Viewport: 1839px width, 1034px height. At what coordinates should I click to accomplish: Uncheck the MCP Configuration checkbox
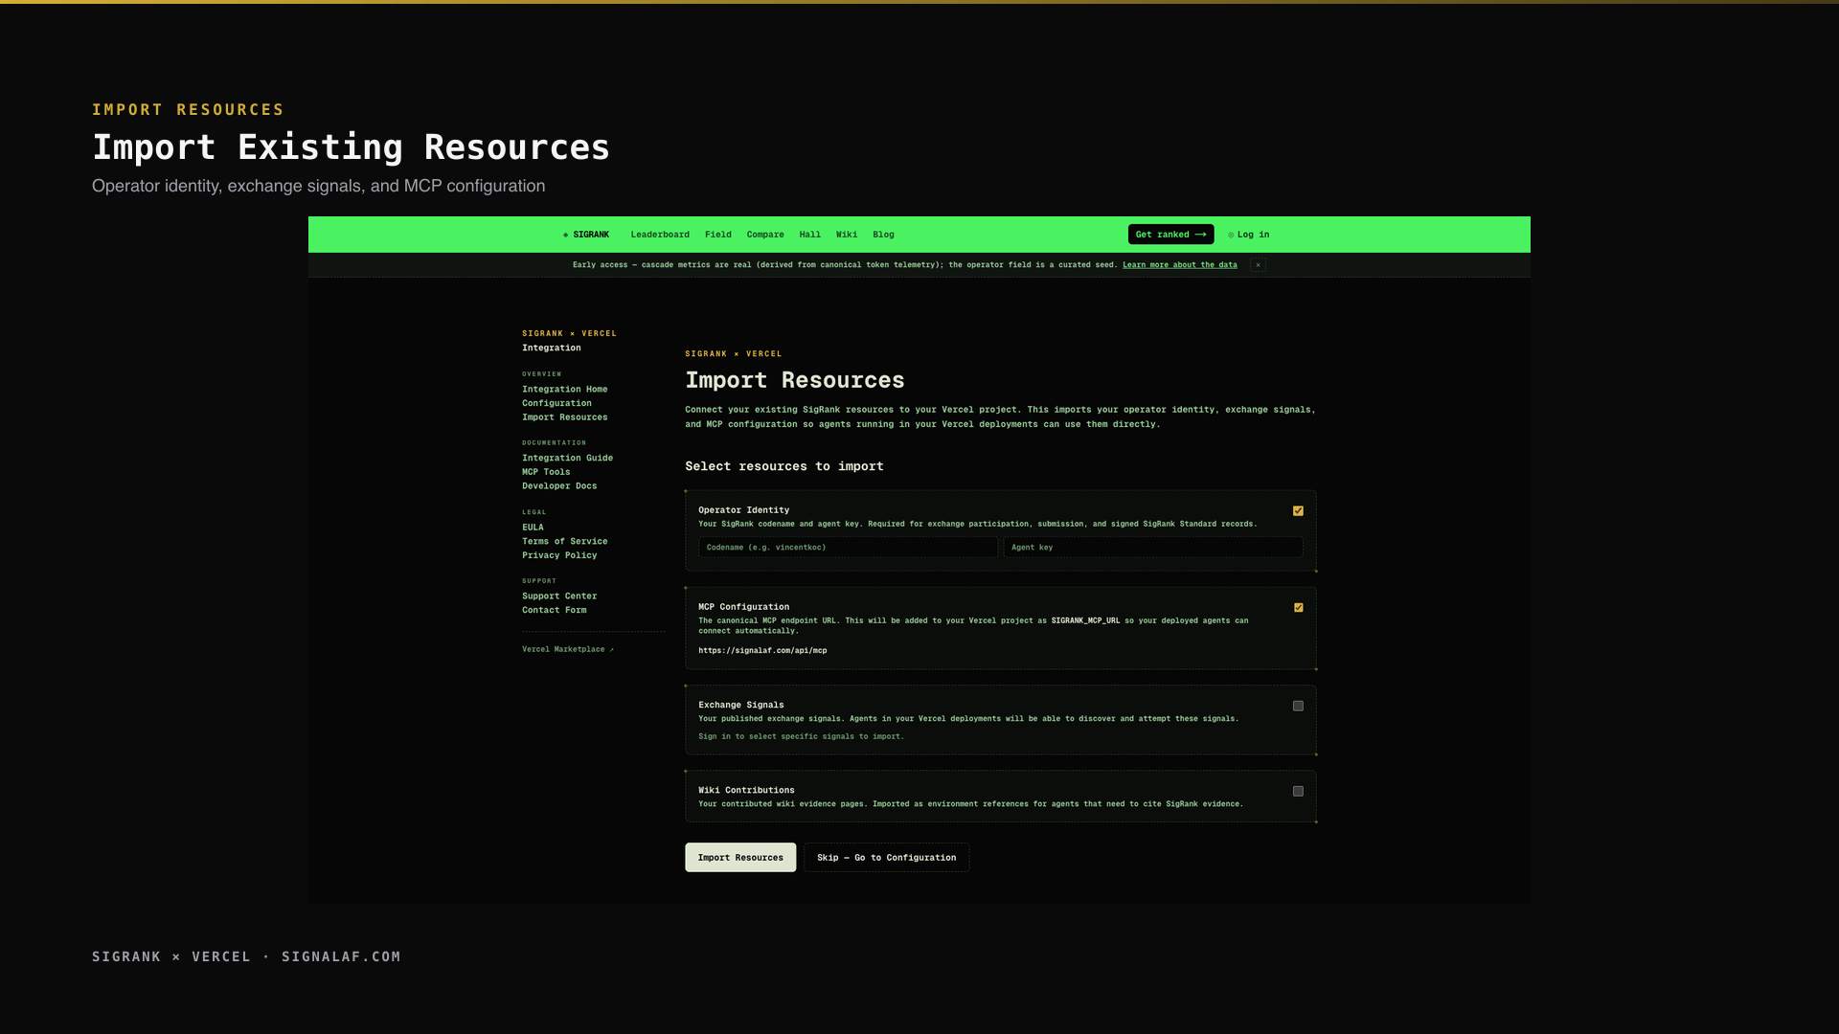[1298, 608]
